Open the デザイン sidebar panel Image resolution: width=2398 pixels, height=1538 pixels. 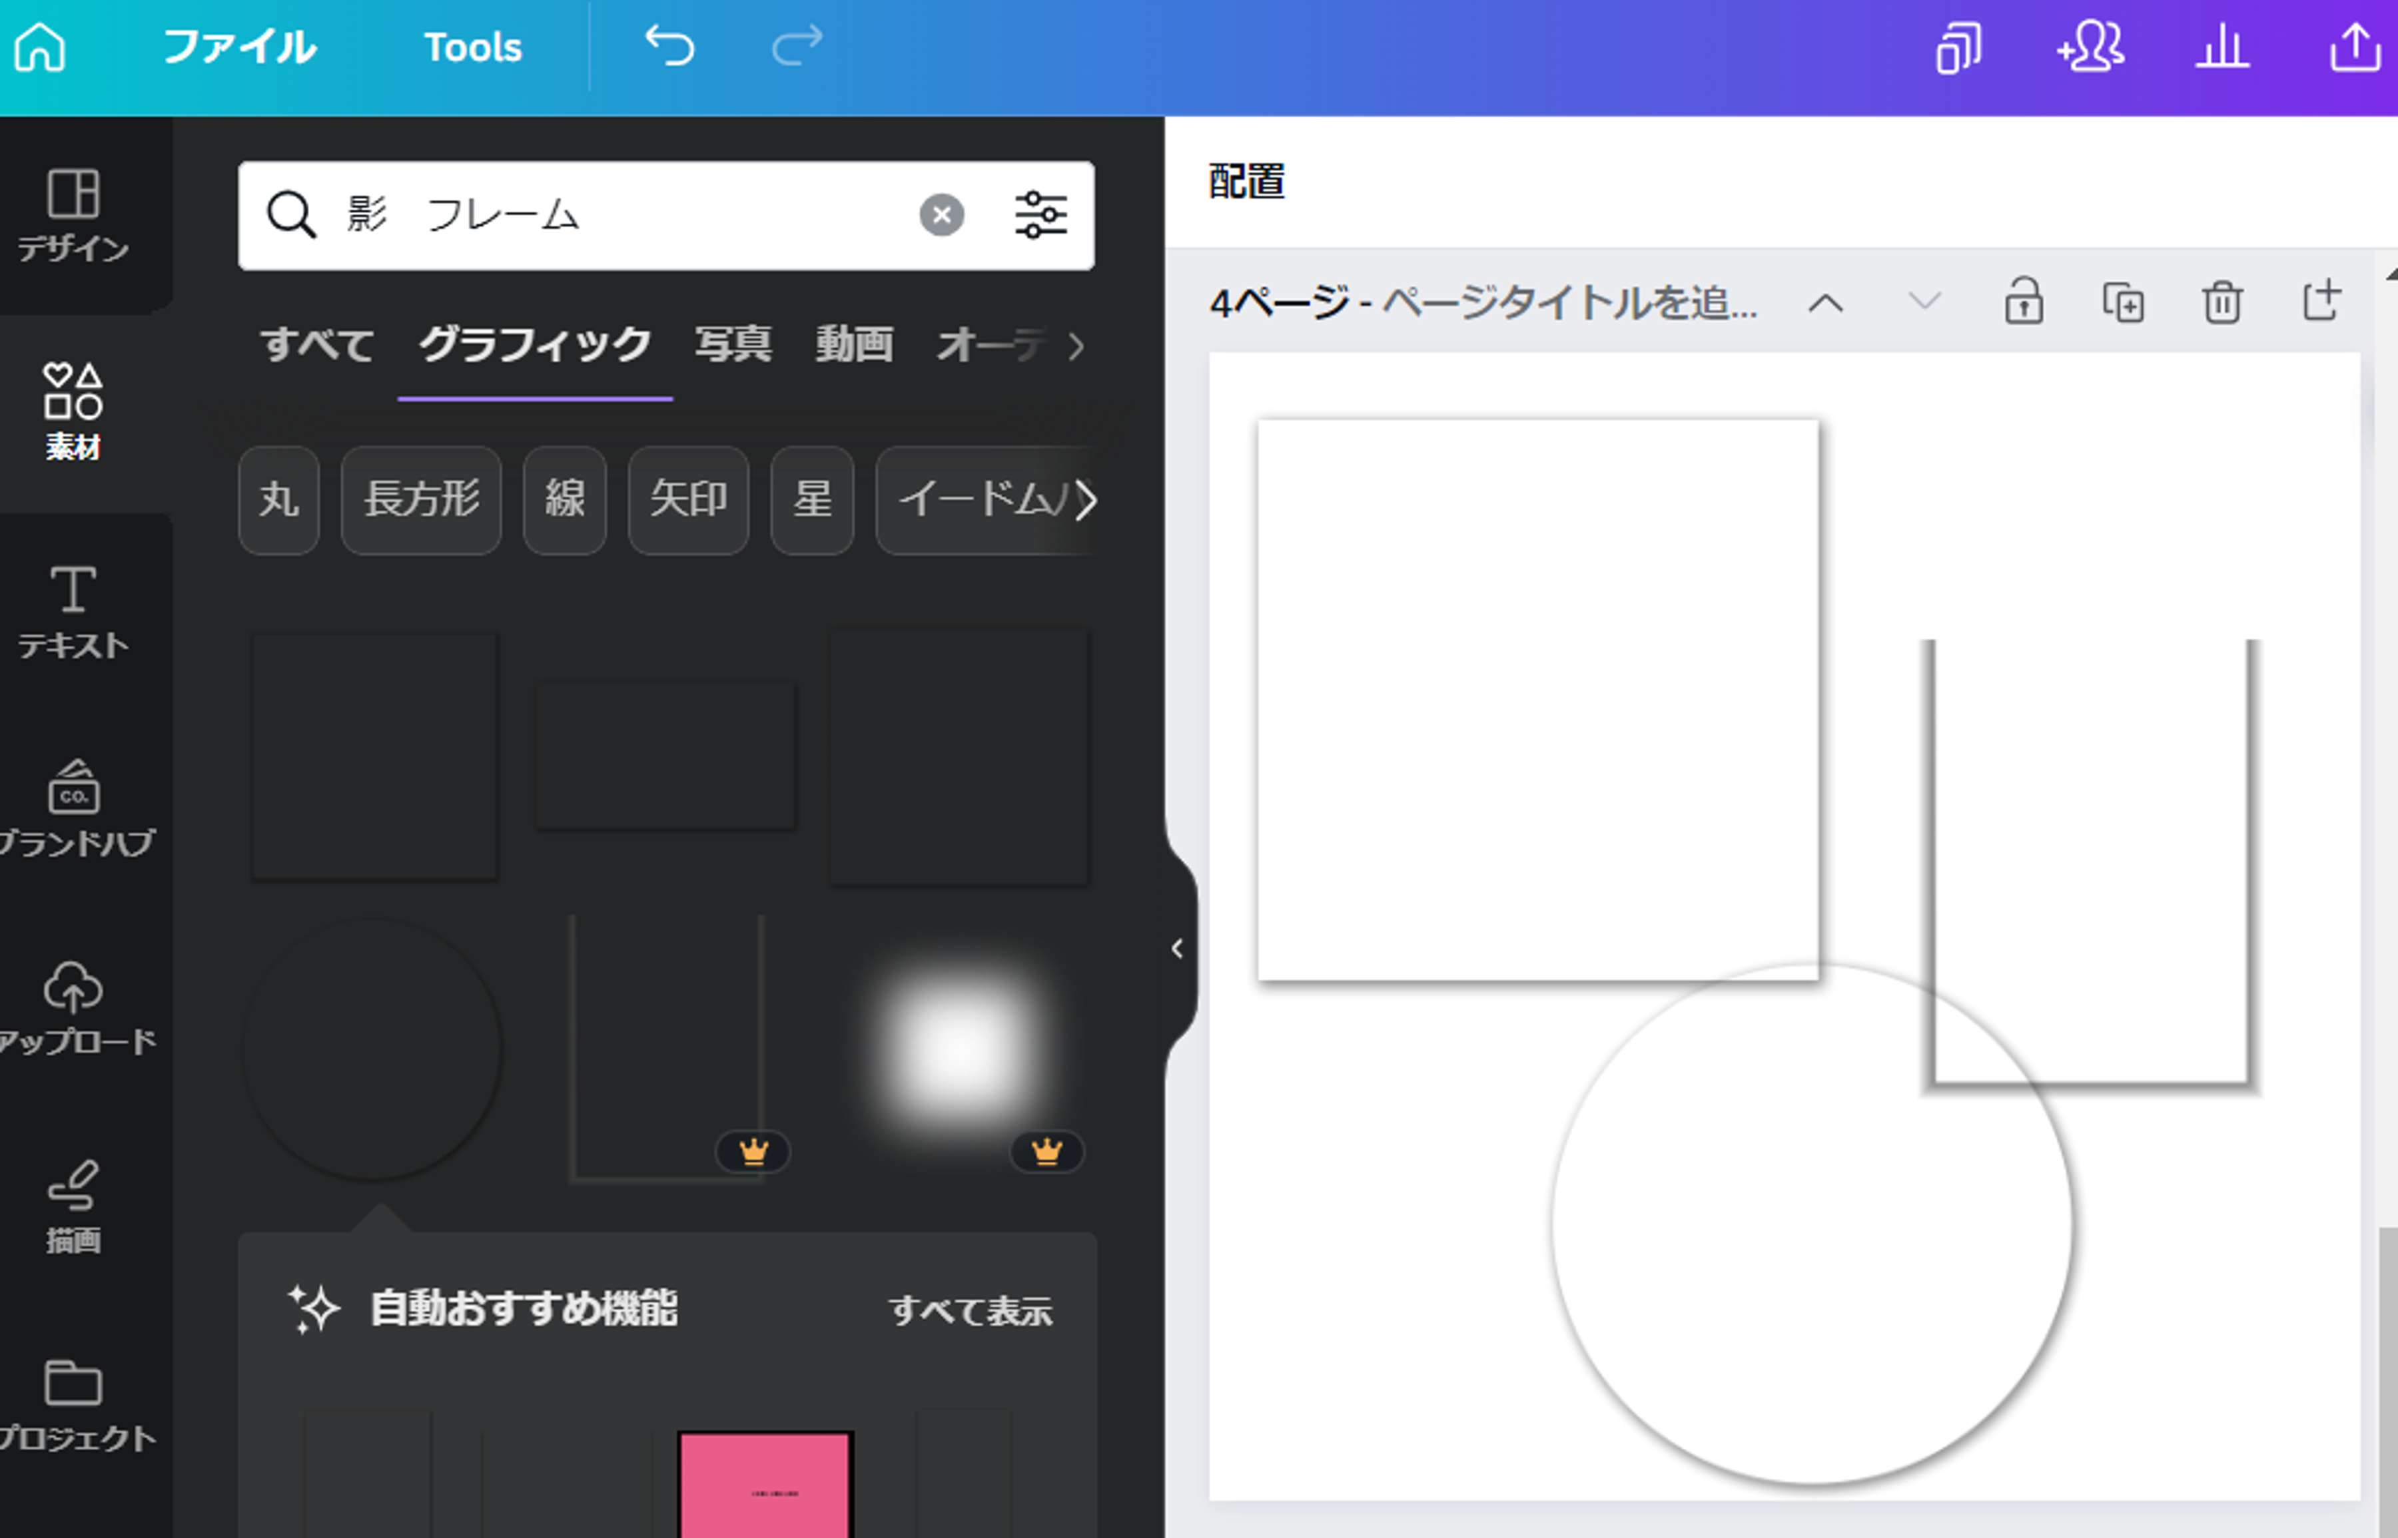click(73, 214)
